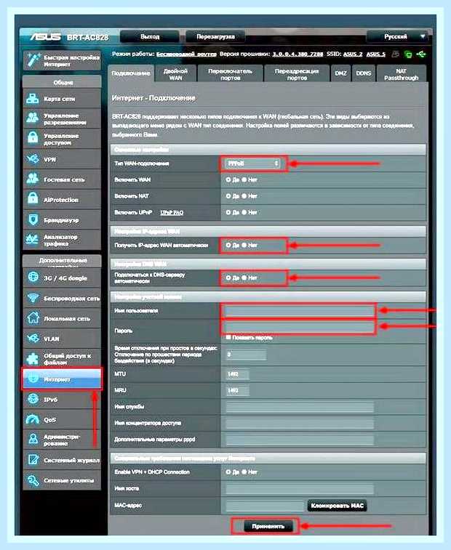Open the Русский language dropdown
451x550 pixels.
point(398,36)
